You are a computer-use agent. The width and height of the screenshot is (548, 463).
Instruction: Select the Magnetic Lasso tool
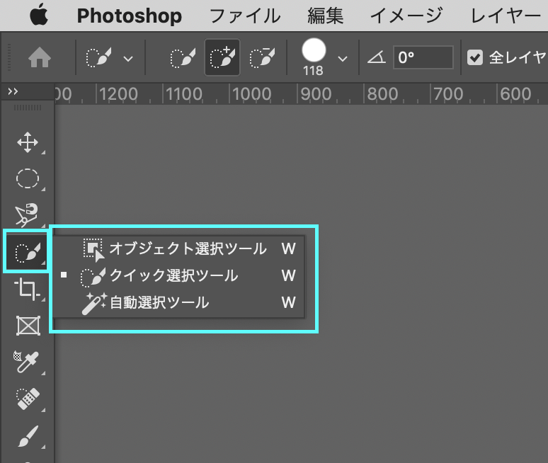point(28,215)
